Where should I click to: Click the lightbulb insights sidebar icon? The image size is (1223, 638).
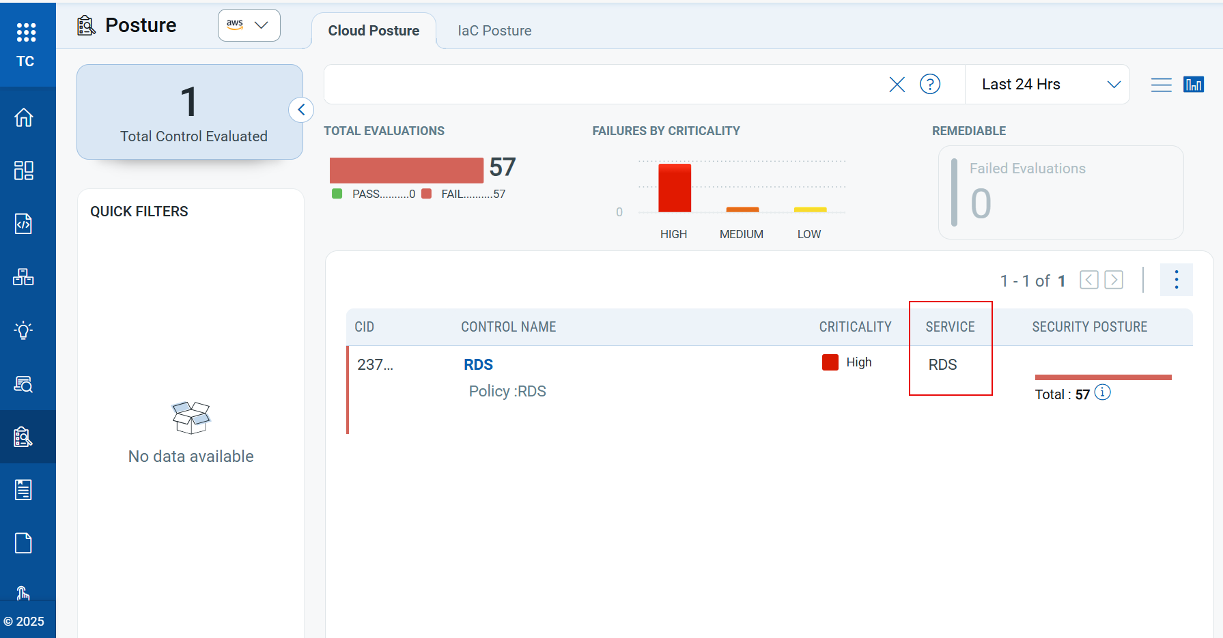click(x=24, y=330)
